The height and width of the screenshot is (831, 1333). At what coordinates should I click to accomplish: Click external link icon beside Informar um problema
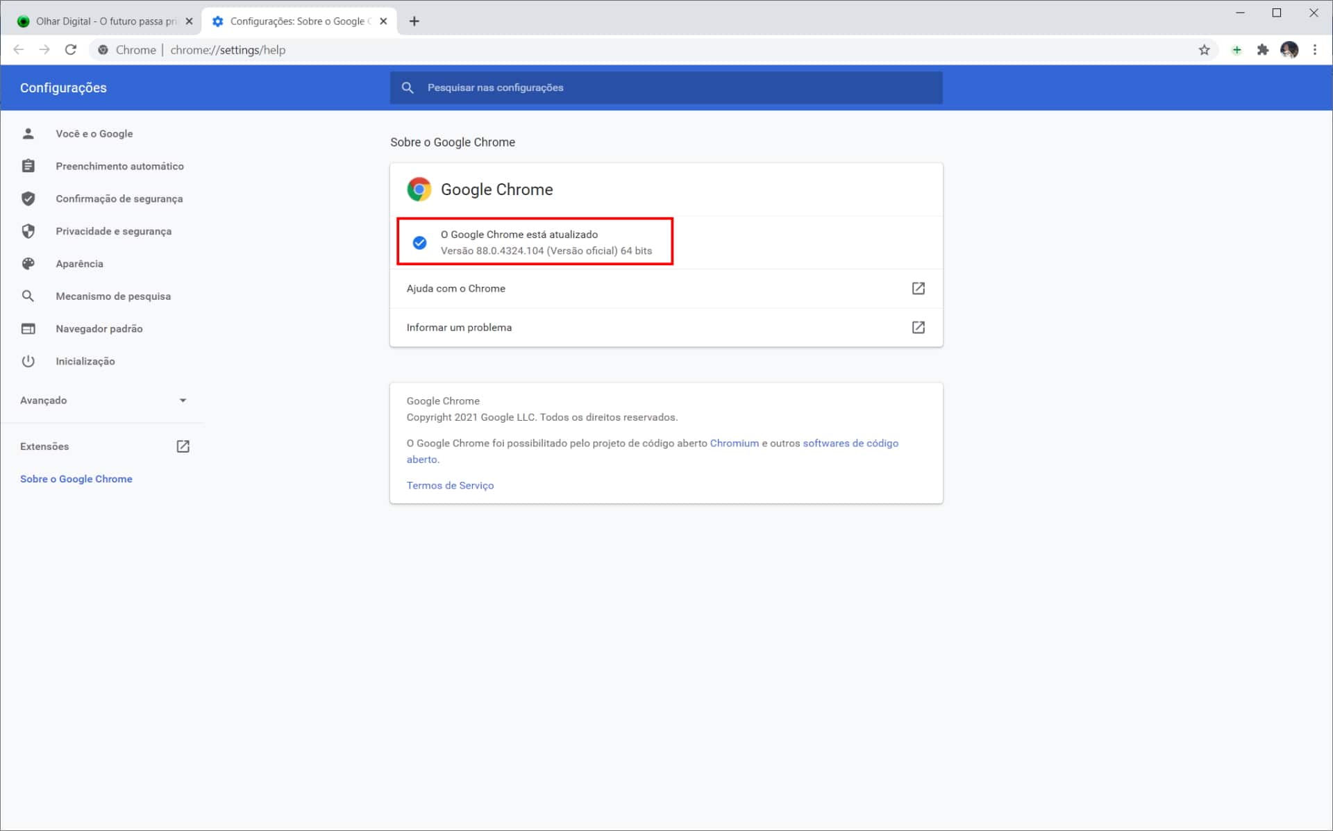pos(918,327)
